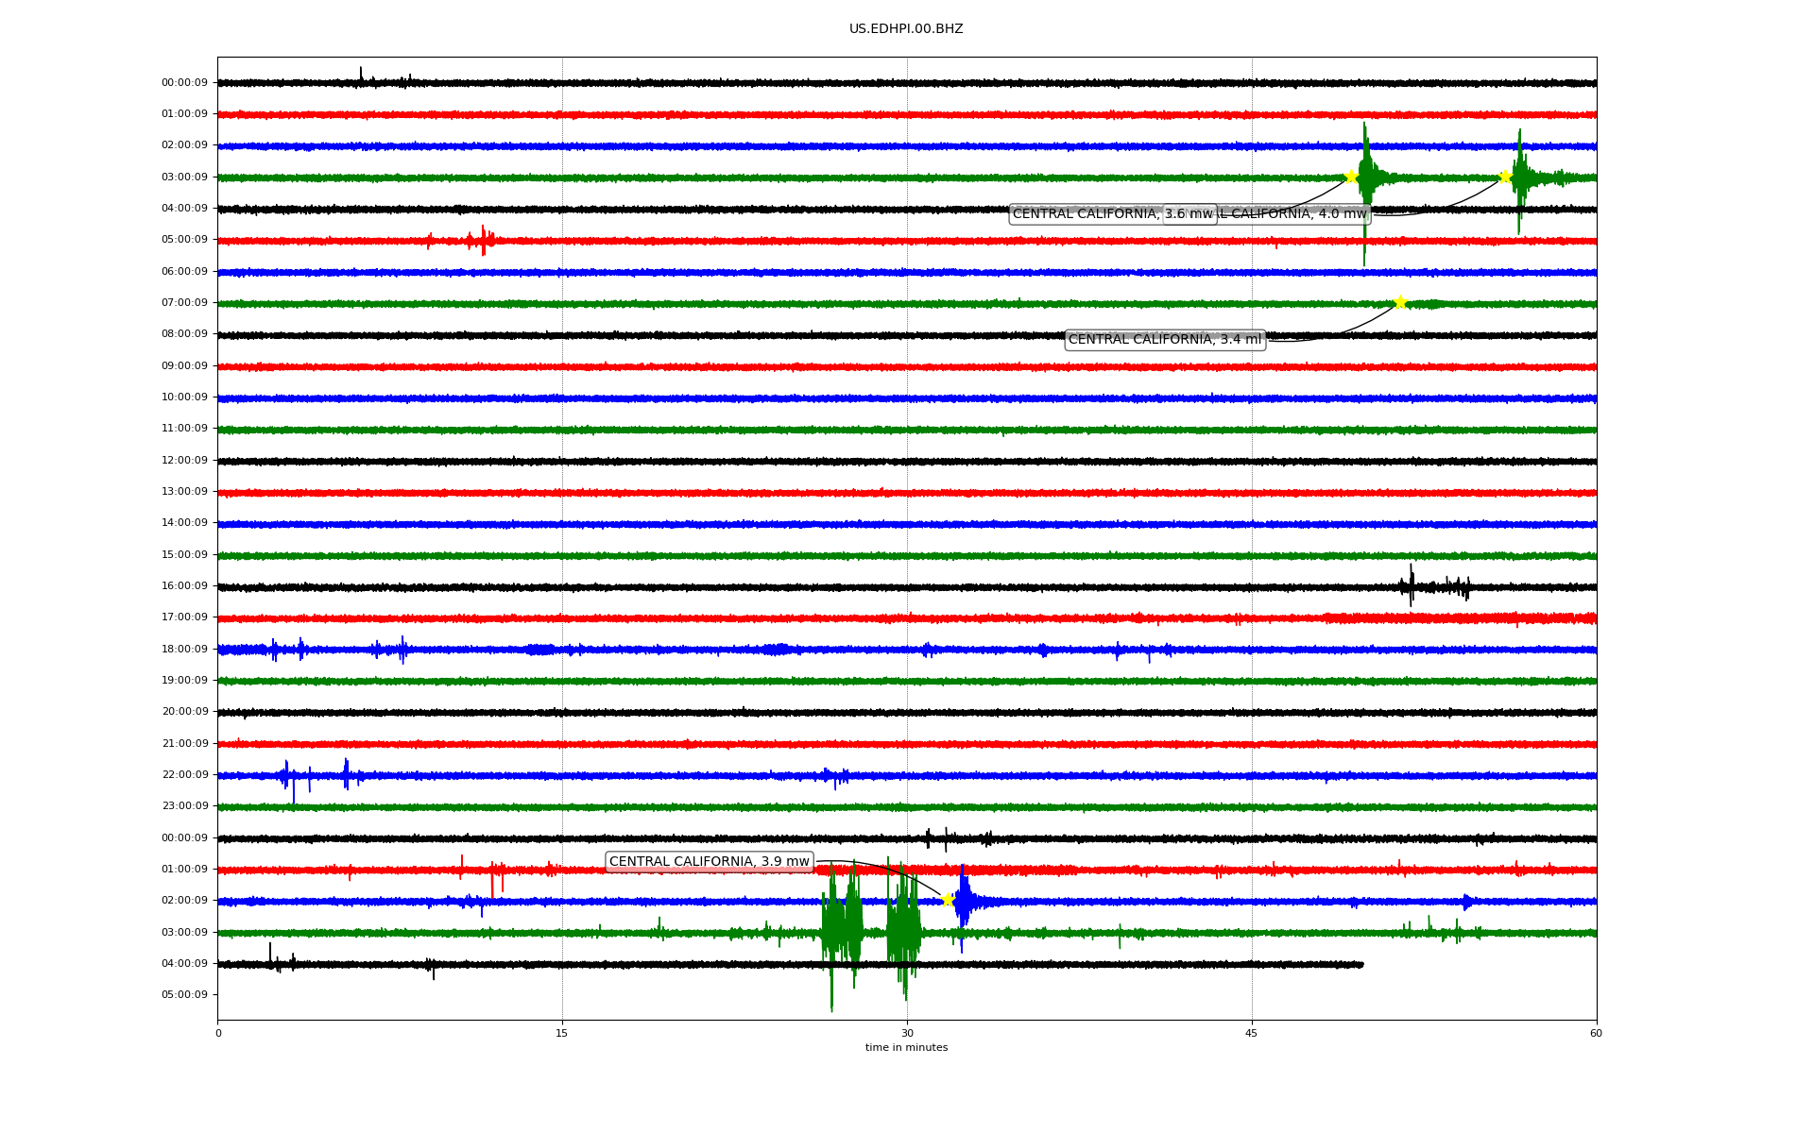Screen dimensions: 1814x1133
Task: Click the leftmost yellow star on the upper green trace
Action: point(1351,177)
